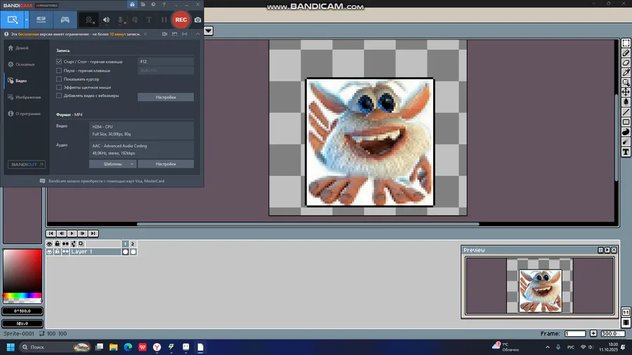Viewport: 632px width, 355px height.
Task: Click Bandicam speaker sound icon
Action: [106, 20]
